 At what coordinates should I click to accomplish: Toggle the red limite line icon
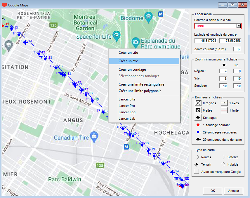click(224, 110)
